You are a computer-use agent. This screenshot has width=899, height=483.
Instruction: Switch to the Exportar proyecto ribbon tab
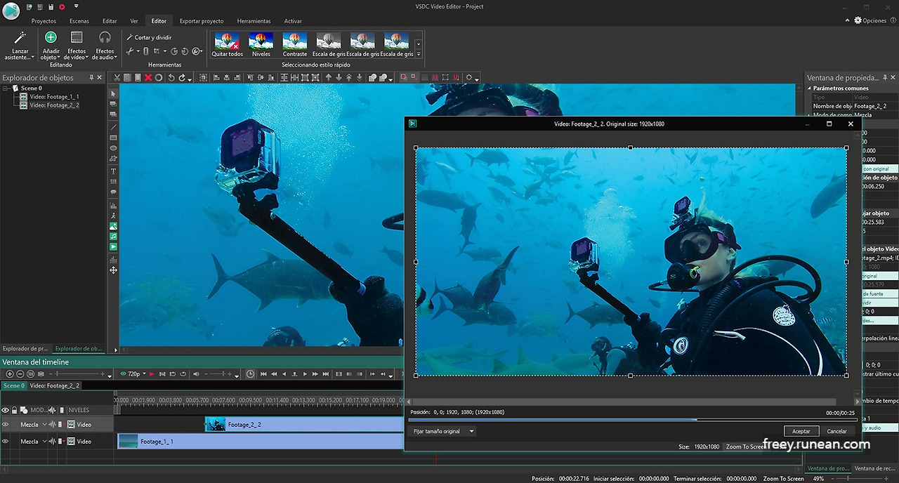(201, 21)
